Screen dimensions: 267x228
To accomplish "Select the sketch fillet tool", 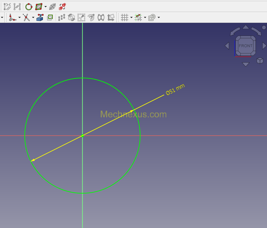I will pos(12,17).
